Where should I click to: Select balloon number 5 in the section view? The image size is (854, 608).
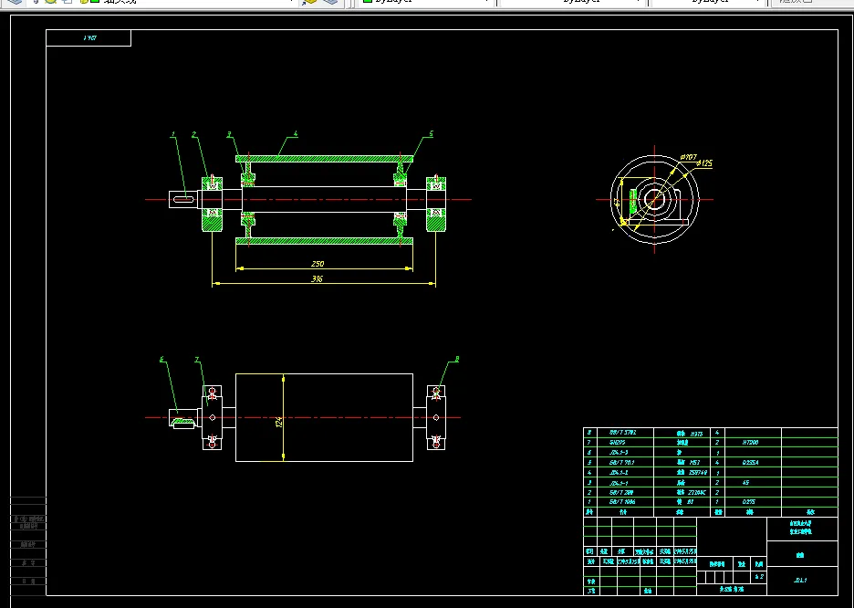[431, 133]
